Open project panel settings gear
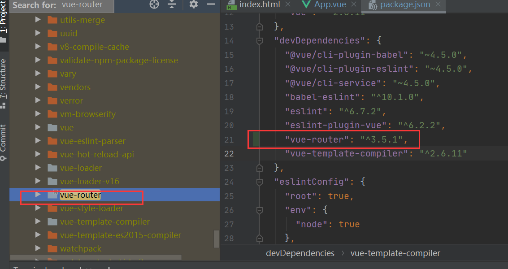 tap(193, 4)
